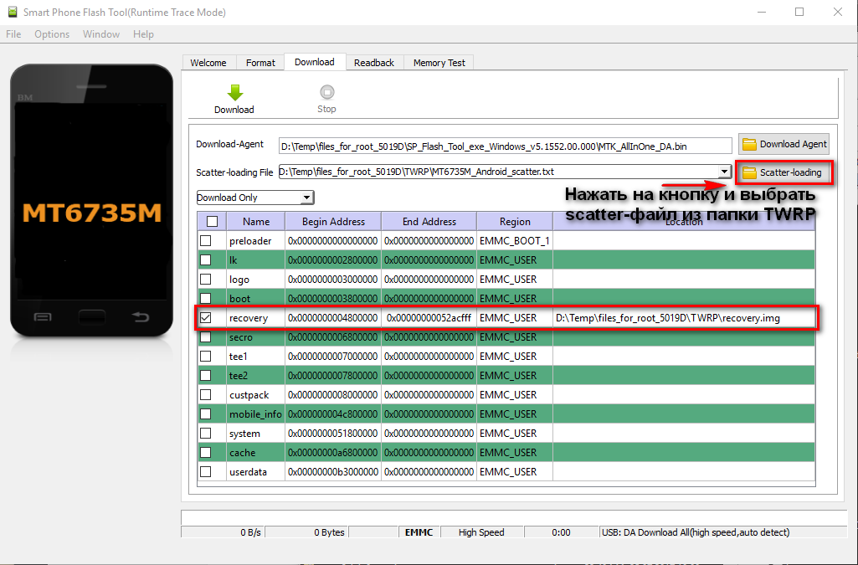
Task: Click the Download Agent folder button
Action: (x=784, y=144)
